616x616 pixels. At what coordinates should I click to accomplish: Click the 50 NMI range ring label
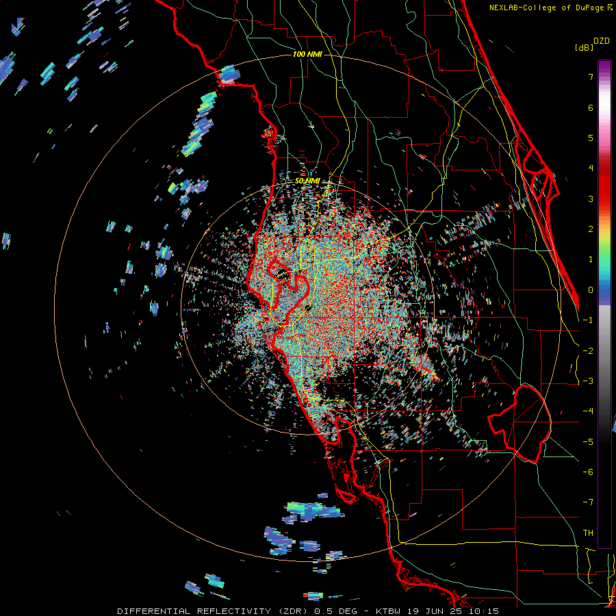[307, 181]
